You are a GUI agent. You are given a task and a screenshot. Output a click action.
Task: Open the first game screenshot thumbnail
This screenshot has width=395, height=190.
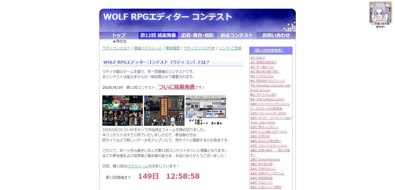pos(123,110)
